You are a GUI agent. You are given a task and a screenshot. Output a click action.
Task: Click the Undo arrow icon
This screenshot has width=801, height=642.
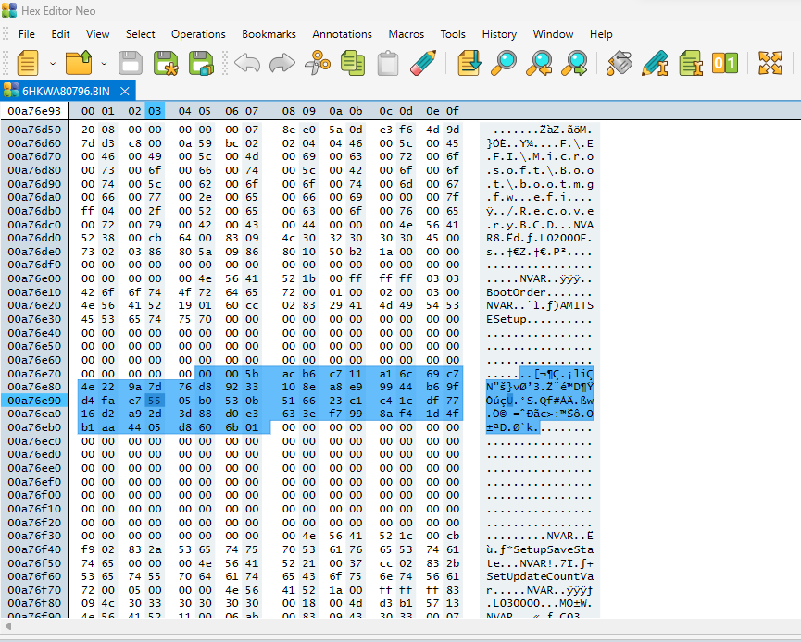246,63
